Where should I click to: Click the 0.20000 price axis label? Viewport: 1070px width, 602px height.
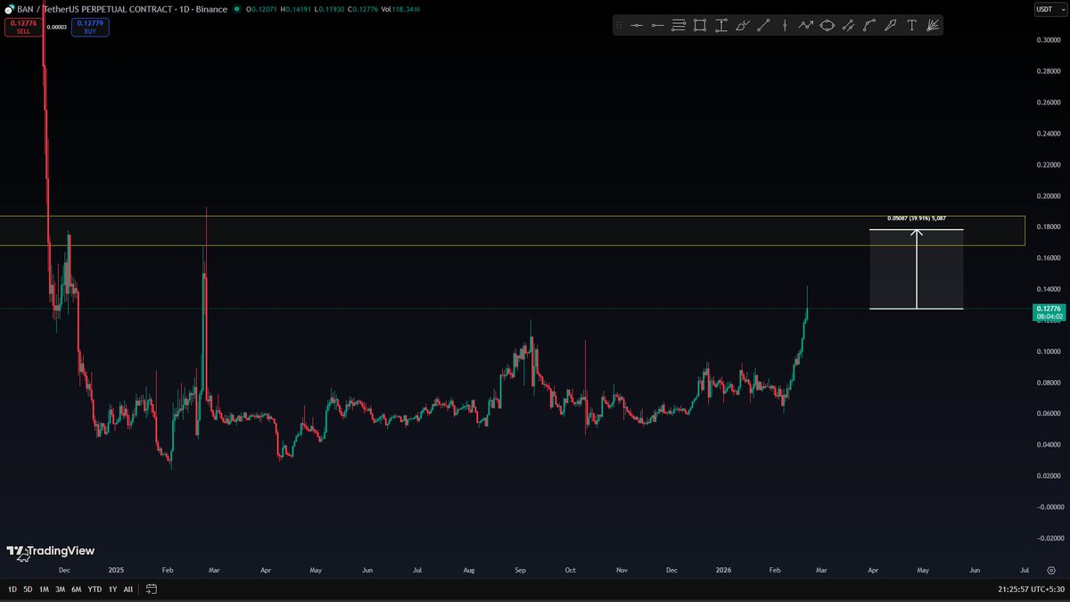click(1047, 196)
